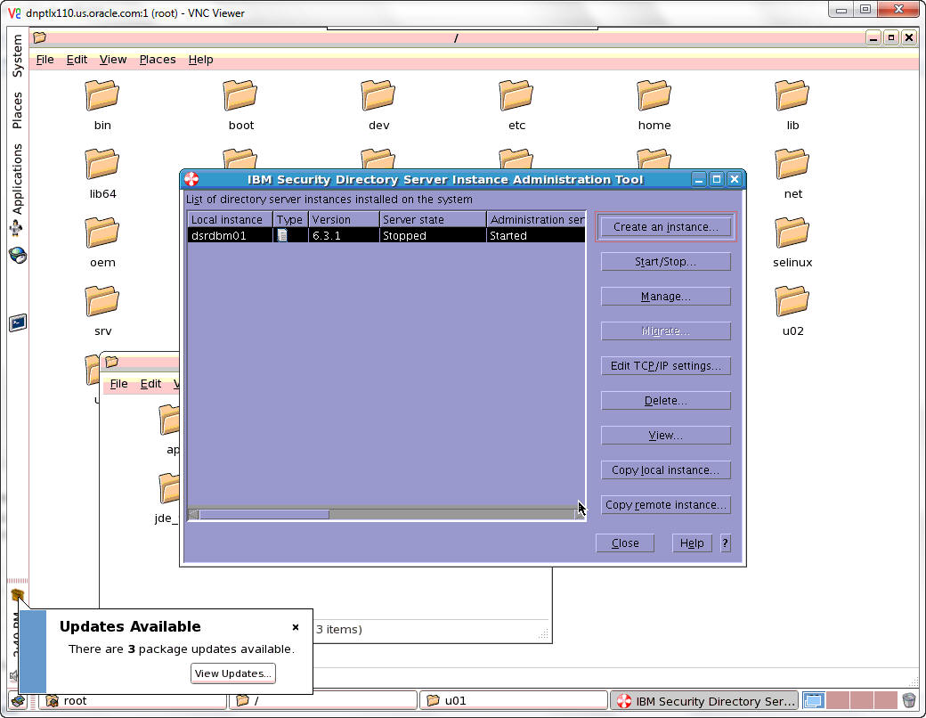Select the etc folder icon
The height and width of the screenshot is (718, 926).
click(516, 95)
